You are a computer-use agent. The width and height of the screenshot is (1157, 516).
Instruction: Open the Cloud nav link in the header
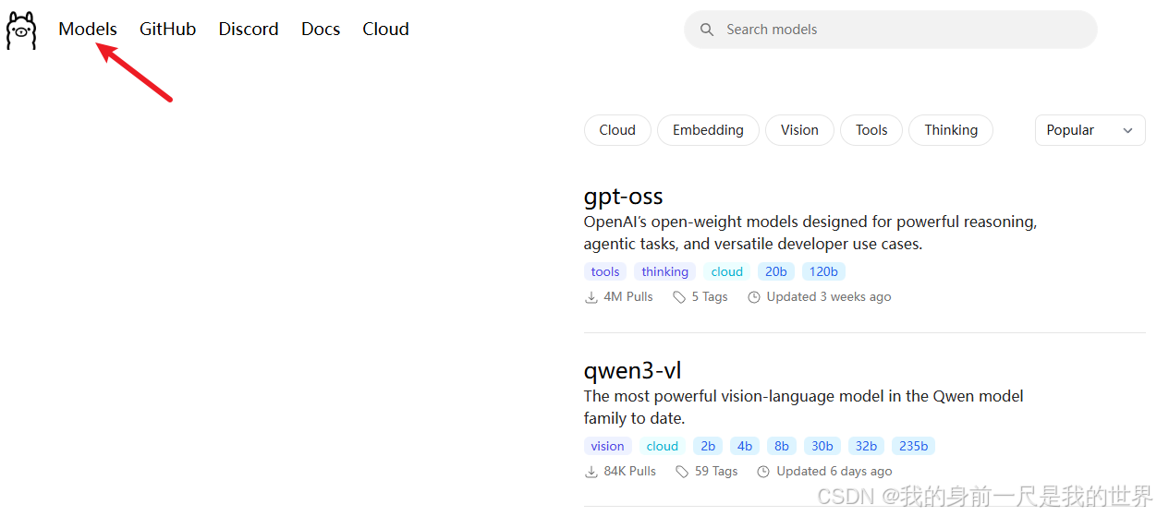pyautogui.click(x=385, y=30)
